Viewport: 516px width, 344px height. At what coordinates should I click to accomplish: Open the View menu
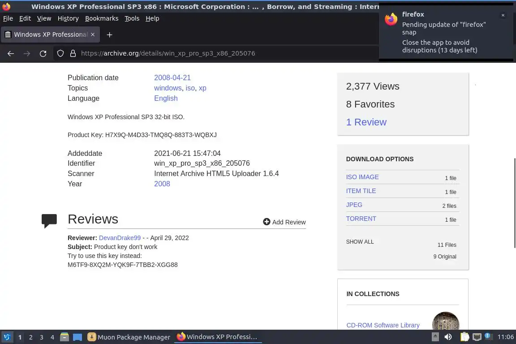pyautogui.click(x=44, y=18)
